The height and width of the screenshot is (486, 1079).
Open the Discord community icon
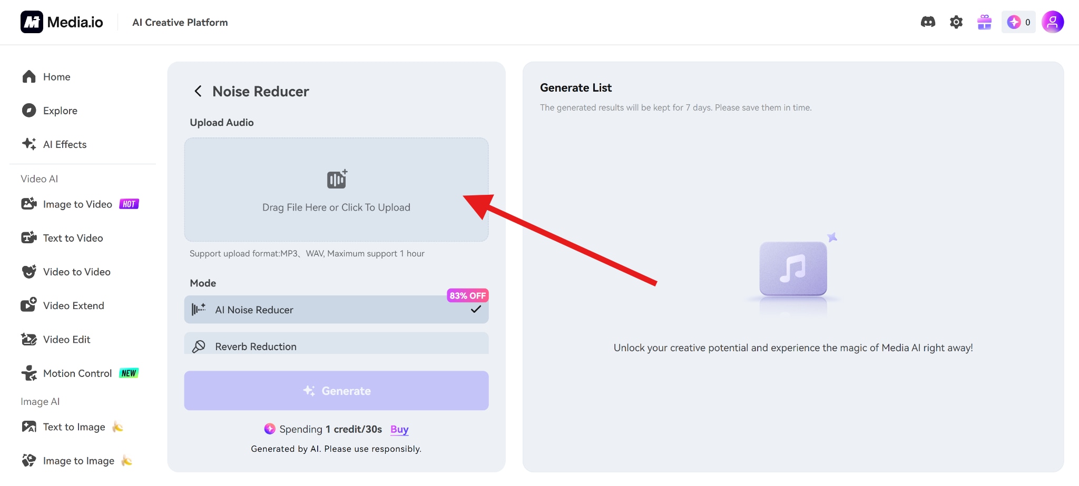coord(928,22)
